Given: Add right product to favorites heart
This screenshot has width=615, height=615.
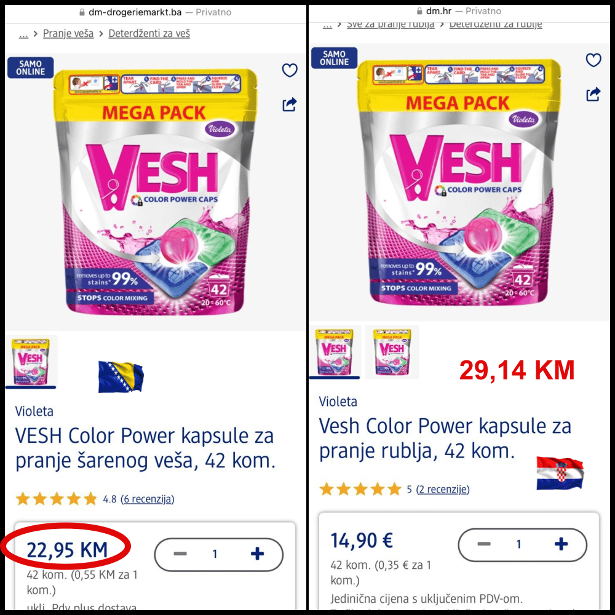Looking at the screenshot, I should coord(593,60).
